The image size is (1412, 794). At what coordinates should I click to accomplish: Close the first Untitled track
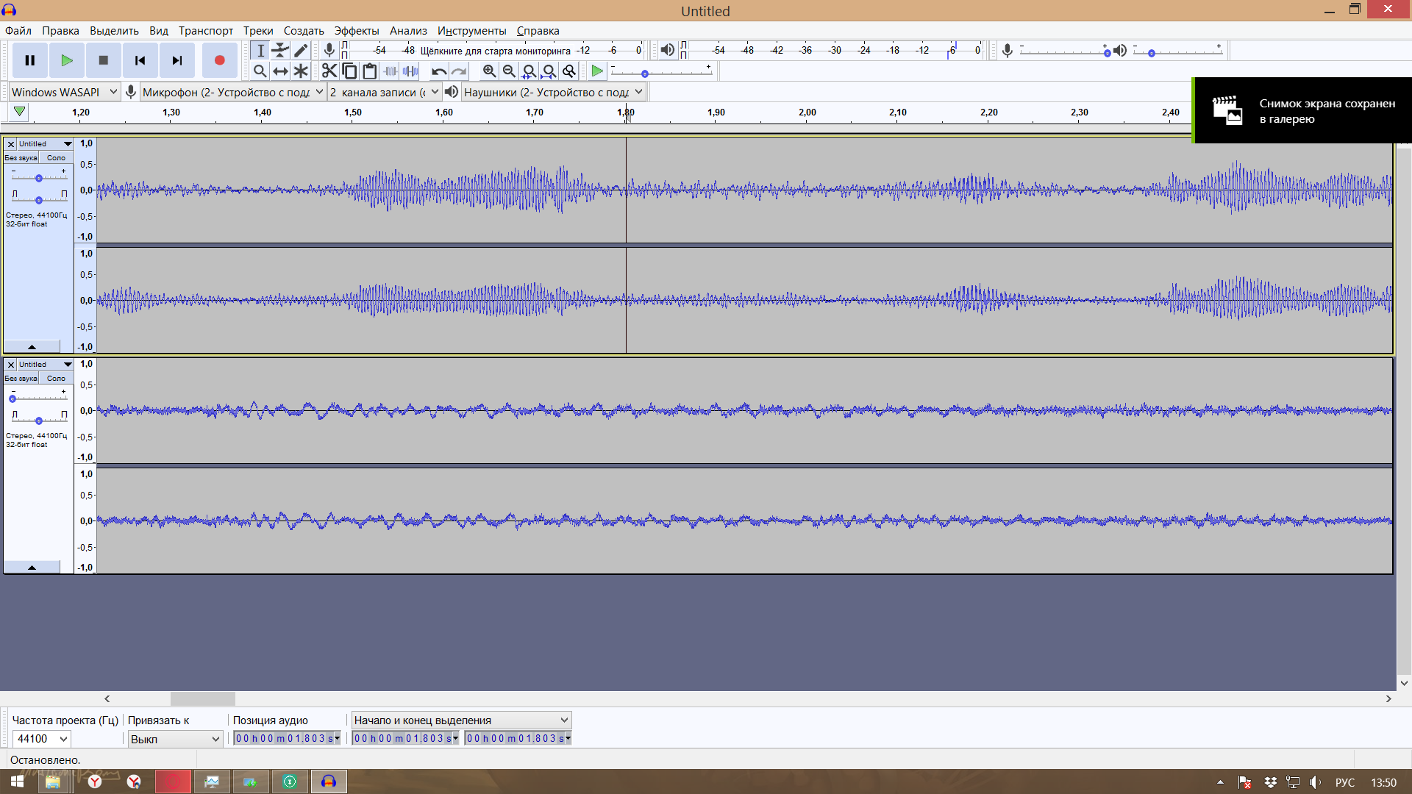[x=11, y=144]
